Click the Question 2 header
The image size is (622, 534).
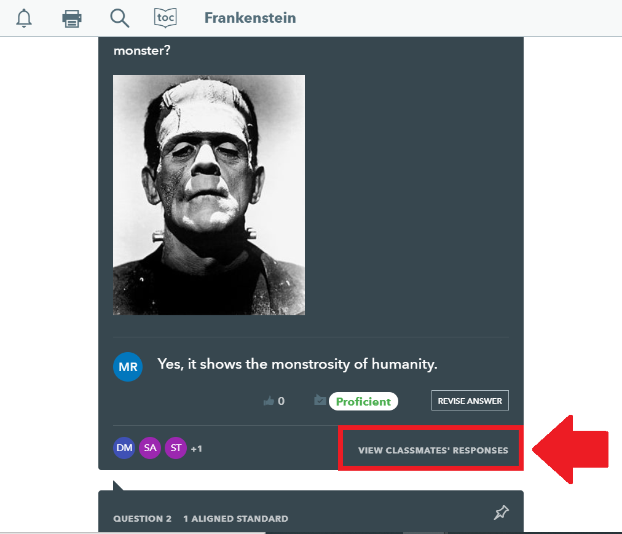coord(143,519)
